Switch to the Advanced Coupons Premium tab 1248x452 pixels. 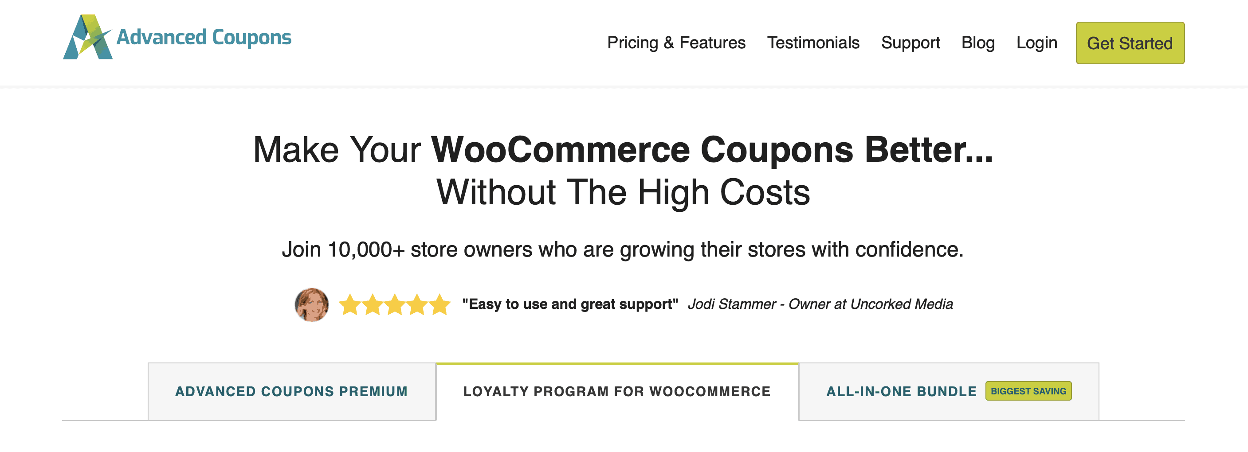pos(291,391)
